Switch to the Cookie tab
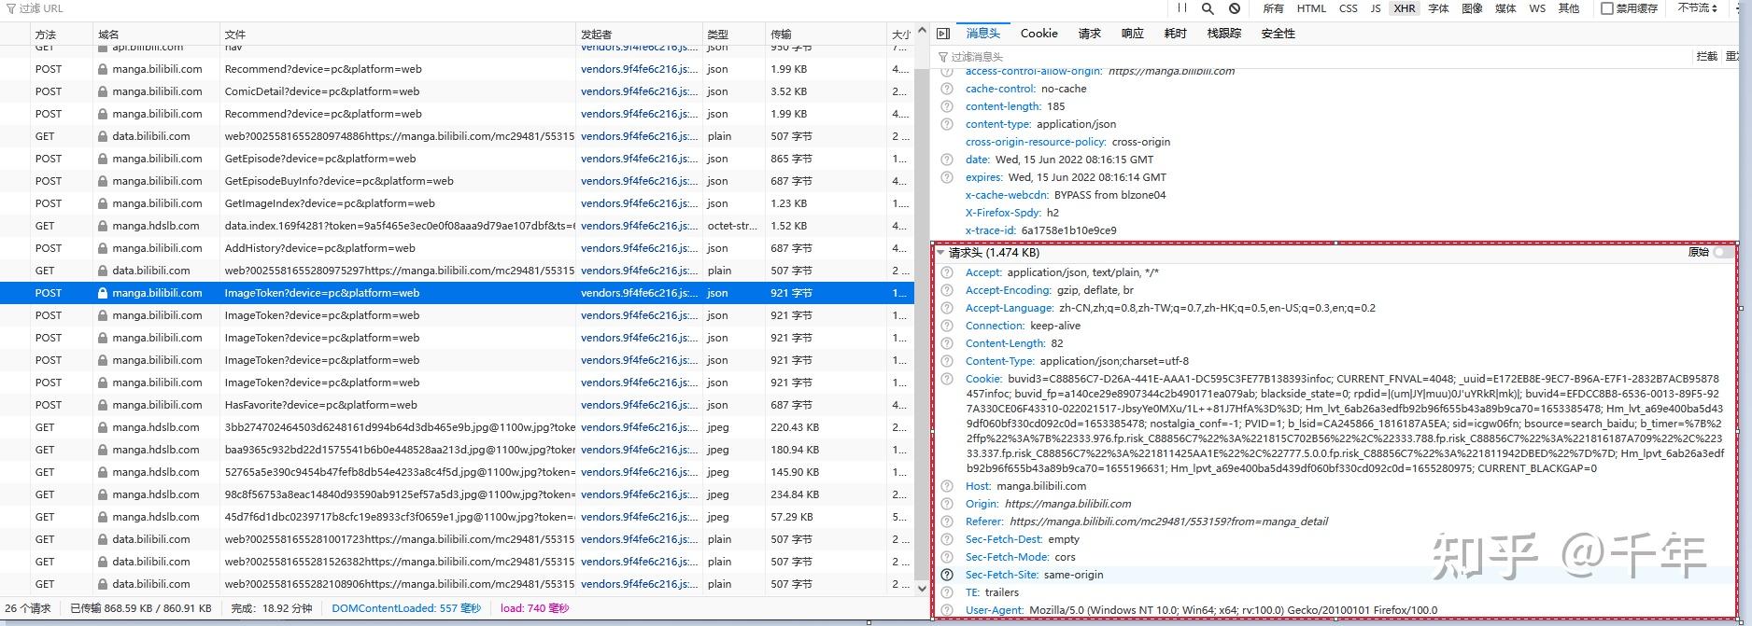1752x626 pixels. click(1039, 34)
